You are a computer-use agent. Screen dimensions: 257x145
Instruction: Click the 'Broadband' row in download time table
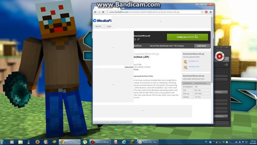[196, 87]
